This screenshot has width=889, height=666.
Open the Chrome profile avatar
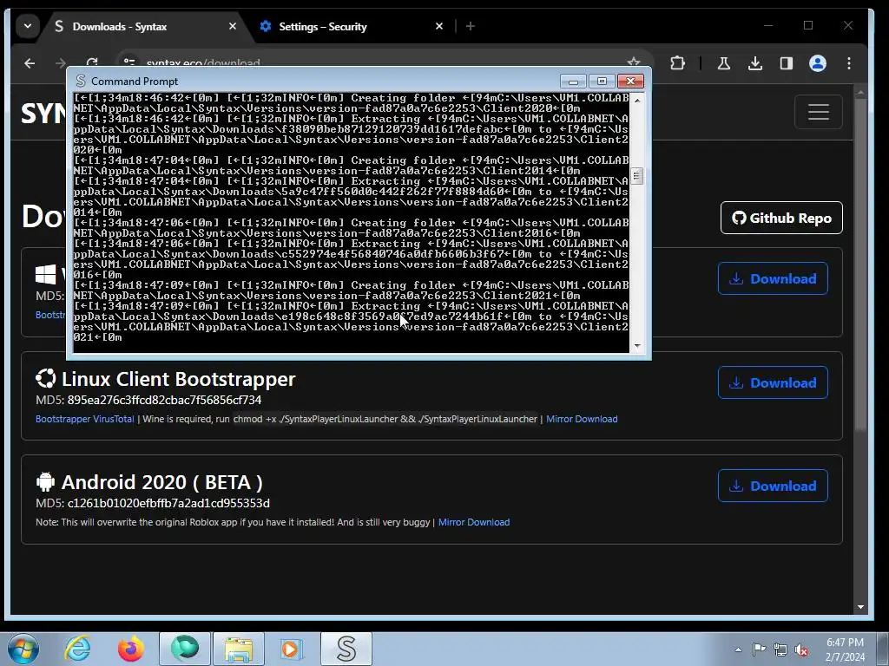[x=817, y=63]
